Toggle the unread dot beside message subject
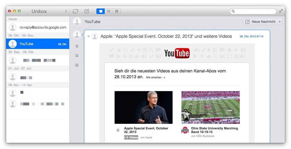 tap(89, 36)
